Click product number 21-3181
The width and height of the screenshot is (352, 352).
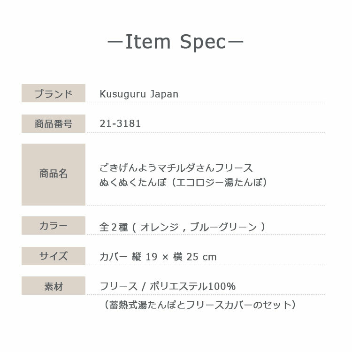coord(120,124)
